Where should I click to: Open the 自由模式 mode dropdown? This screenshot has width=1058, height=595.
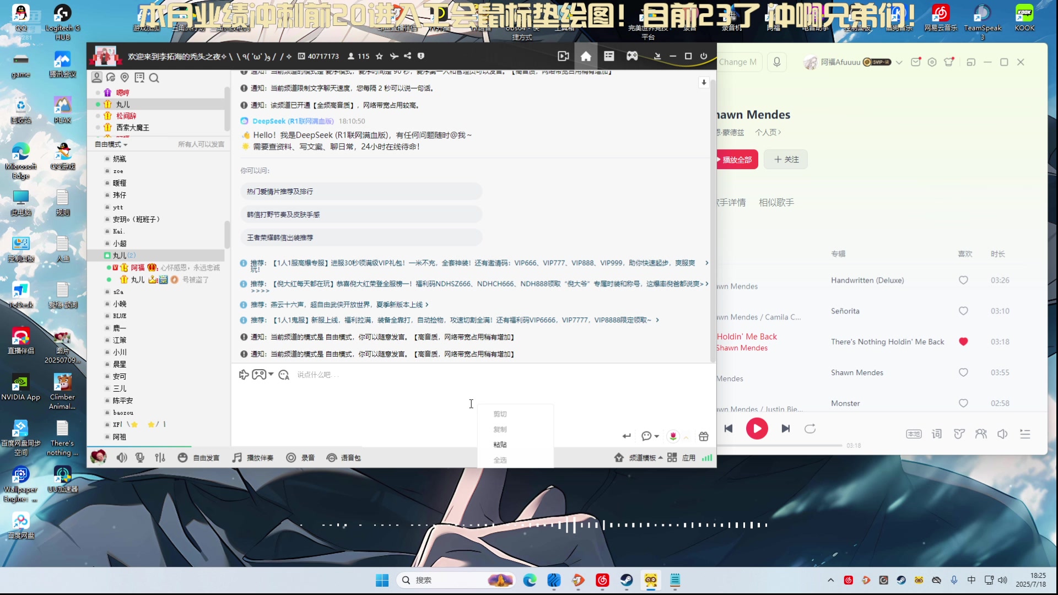(x=111, y=144)
